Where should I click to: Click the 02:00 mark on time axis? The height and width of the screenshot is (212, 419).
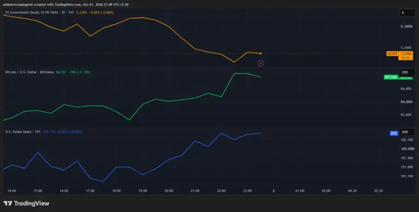[326, 191]
